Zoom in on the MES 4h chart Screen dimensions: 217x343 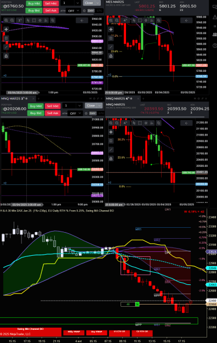point(111,20)
